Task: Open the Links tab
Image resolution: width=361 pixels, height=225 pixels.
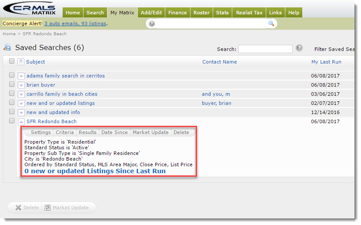Action: [275, 13]
